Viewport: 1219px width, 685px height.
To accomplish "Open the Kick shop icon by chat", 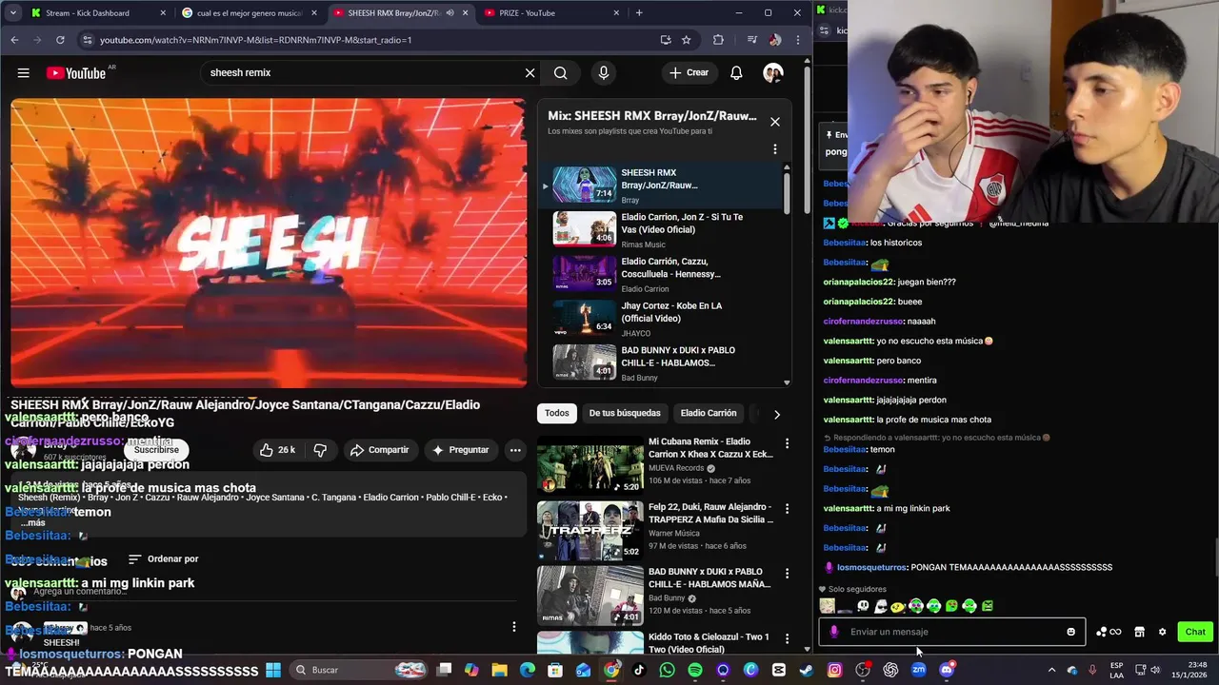I will point(1139,632).
